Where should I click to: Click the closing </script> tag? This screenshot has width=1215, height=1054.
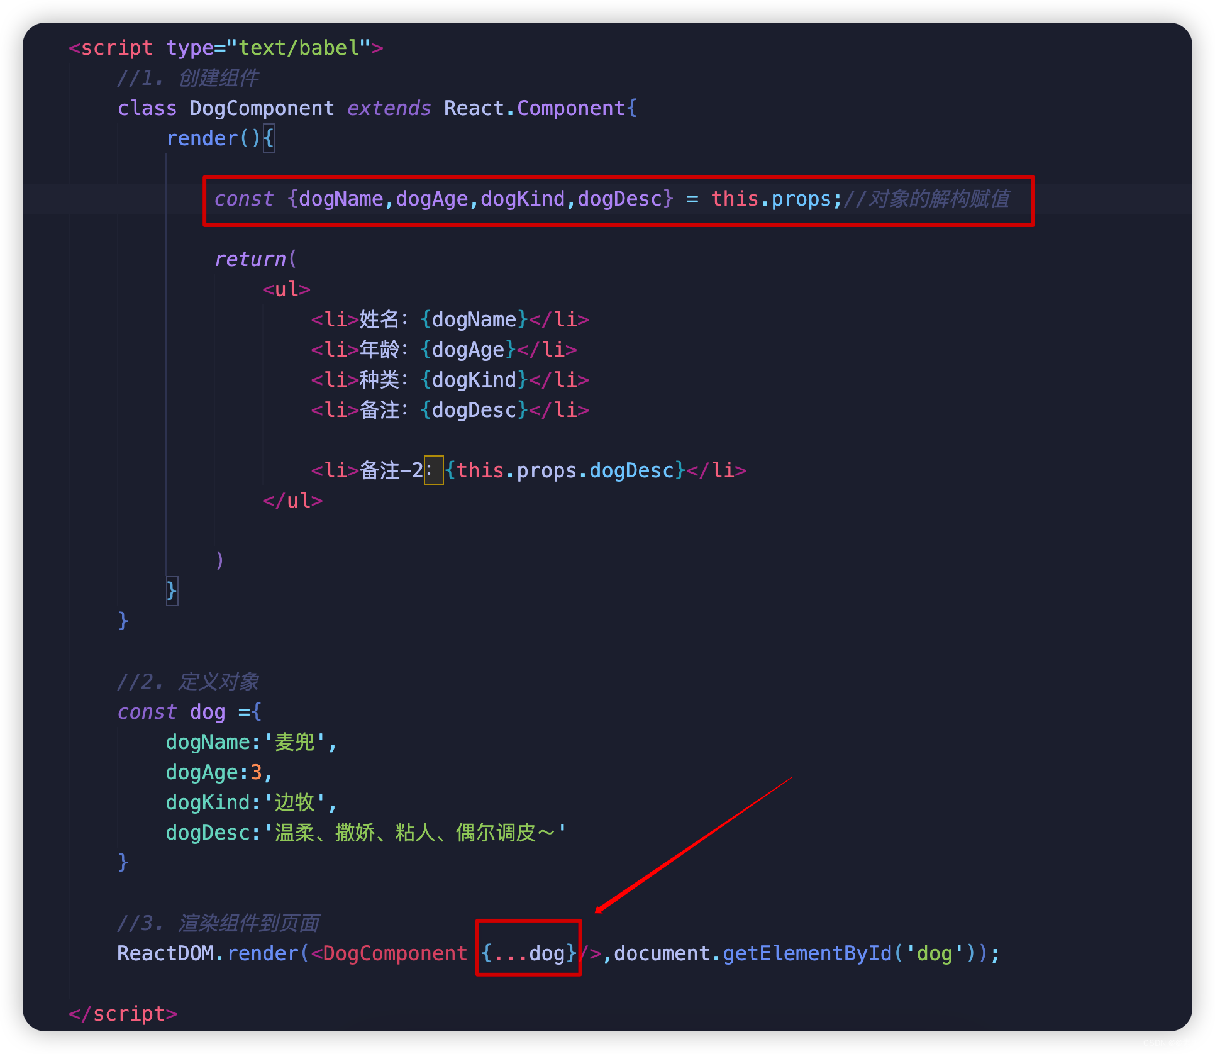pos(123,1014)
